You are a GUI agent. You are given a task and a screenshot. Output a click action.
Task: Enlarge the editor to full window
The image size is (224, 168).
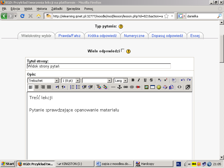(x=188, y=87)
